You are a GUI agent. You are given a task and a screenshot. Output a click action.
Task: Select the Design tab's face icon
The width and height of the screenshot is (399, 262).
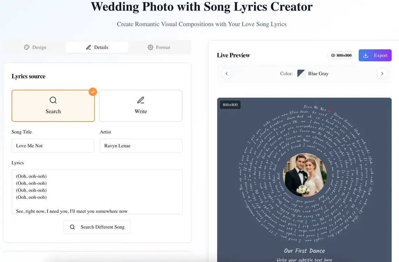click(27, 47)
